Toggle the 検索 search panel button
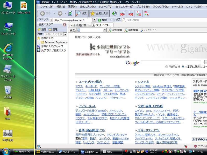 (x=81, y=13)
